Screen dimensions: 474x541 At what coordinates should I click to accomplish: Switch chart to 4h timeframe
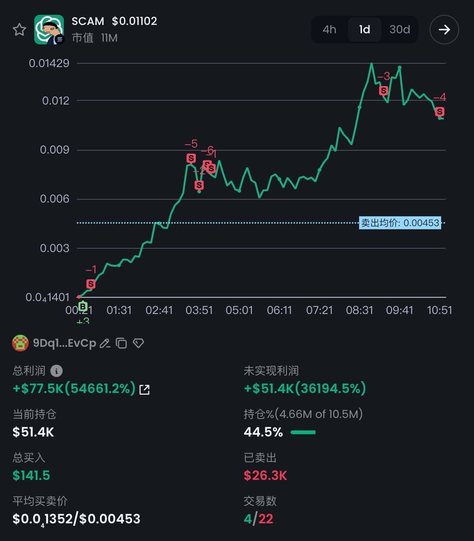[x=329, y=30]
